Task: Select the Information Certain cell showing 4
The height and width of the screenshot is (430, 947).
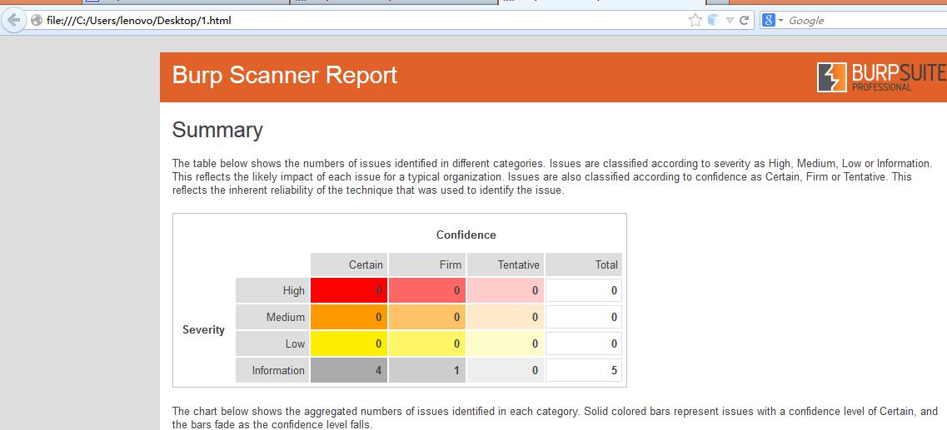Action: click(349, 370)
